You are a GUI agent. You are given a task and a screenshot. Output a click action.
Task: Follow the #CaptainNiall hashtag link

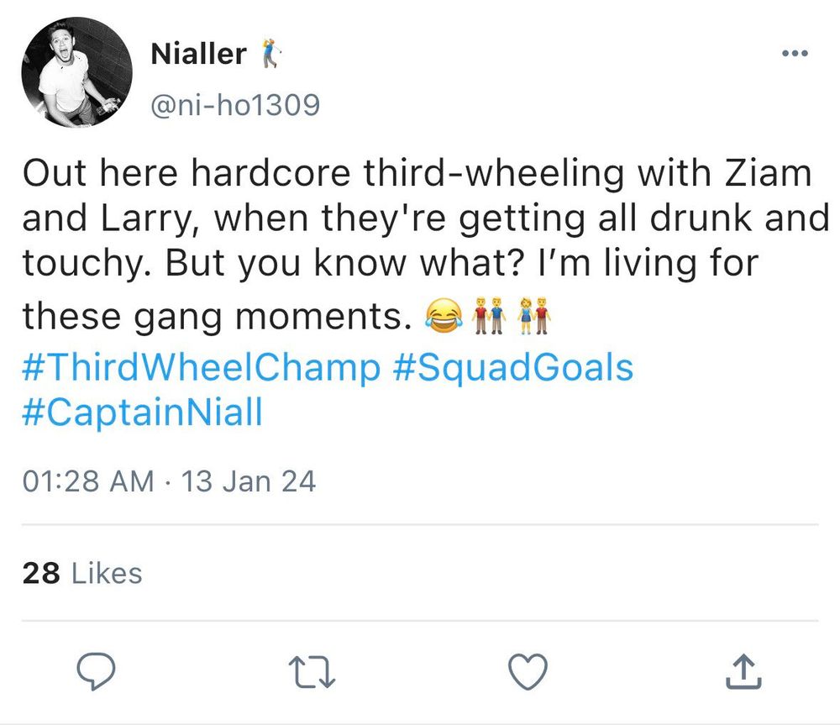142,414
